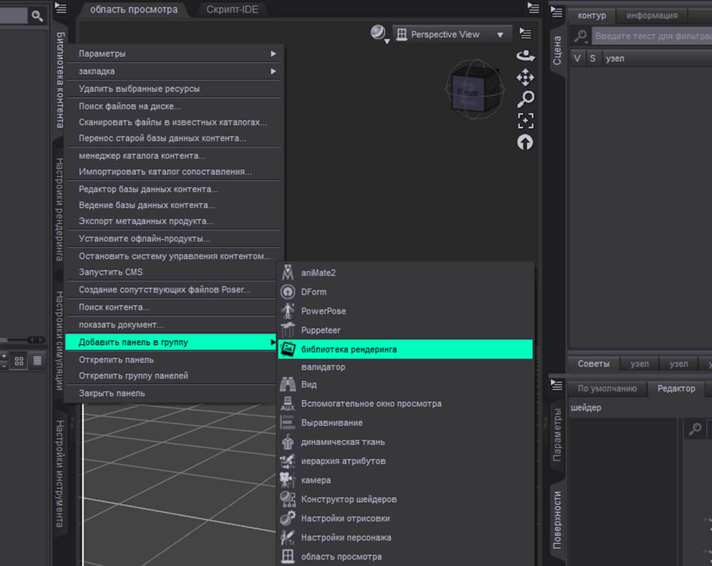This screenshot has width=712, height=566.
Task: Click the reset camera up-arrow icon
Action: [525, 142]
